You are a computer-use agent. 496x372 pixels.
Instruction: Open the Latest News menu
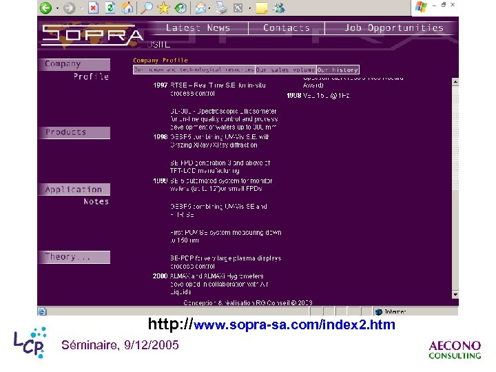(x=198, y=28)
